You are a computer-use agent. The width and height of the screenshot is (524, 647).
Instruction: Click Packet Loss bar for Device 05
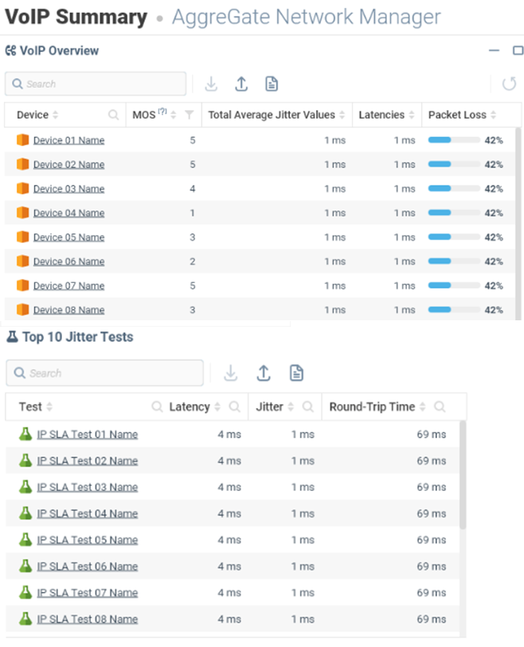(x=454, y=237)
